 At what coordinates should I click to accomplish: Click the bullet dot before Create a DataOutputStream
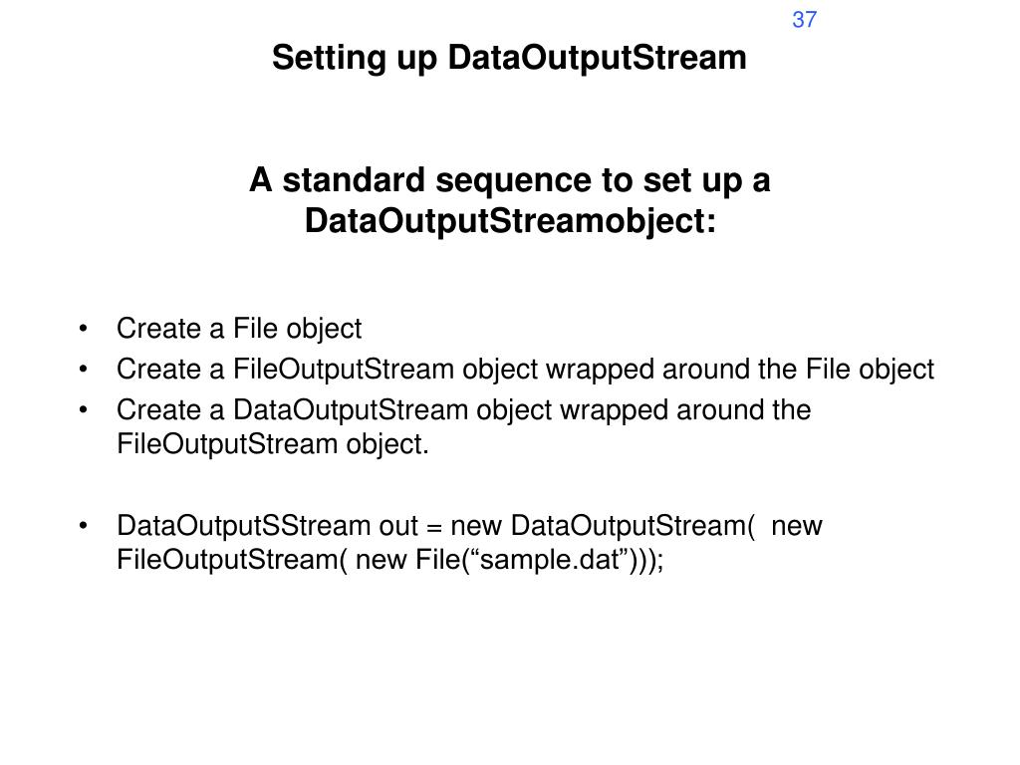[x=83, y=409]
